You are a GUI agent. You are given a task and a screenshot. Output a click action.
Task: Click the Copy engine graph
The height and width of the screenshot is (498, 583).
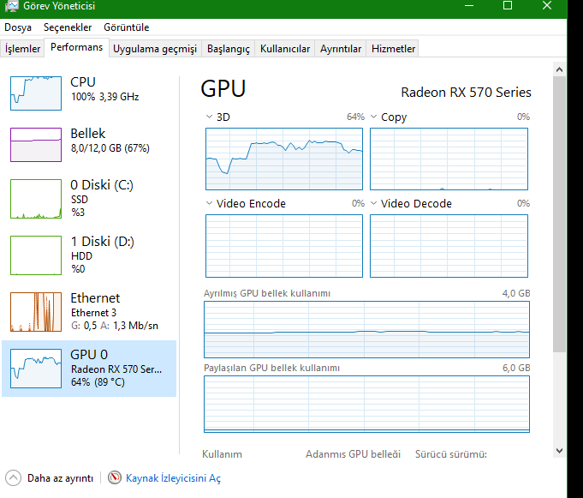(x=449, y=159)
